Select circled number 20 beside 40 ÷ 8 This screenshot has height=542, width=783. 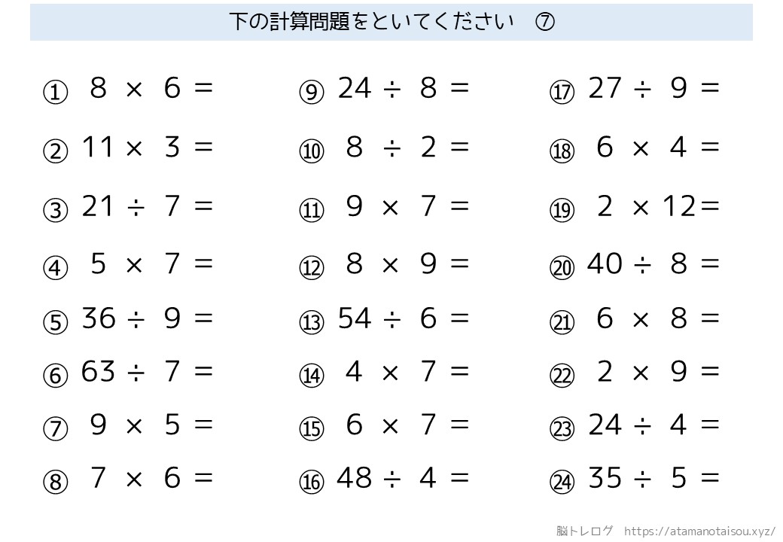[x=562, y=268]
